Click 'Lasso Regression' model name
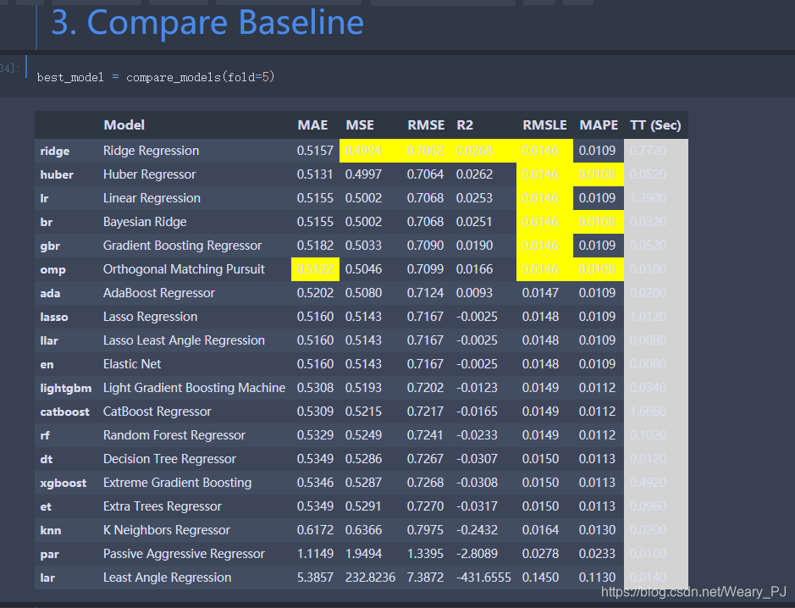Screen dimensions: 795x608 (x=150, y=317)
